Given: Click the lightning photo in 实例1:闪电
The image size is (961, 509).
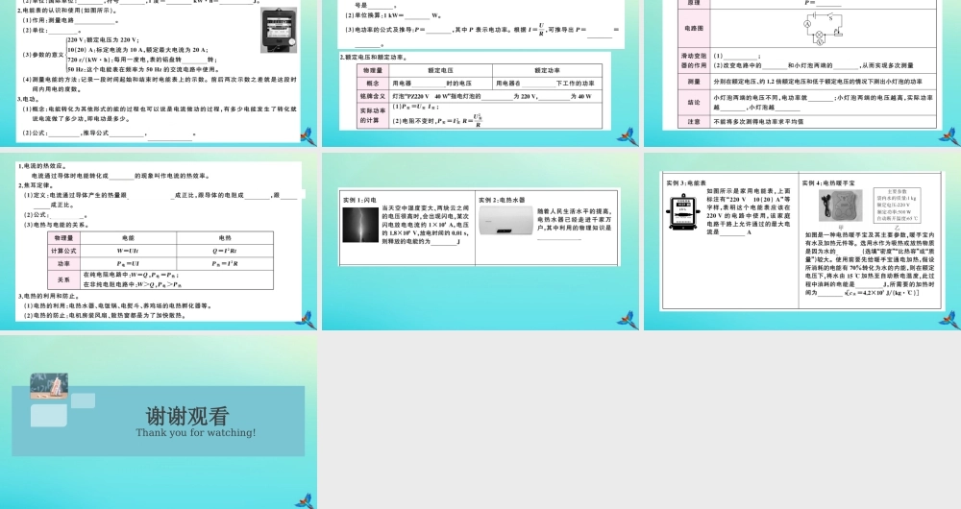Looking at the screenshot, I should [360, 225].
